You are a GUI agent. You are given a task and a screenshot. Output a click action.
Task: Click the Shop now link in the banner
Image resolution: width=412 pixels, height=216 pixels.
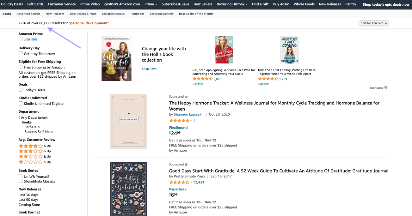149,68
